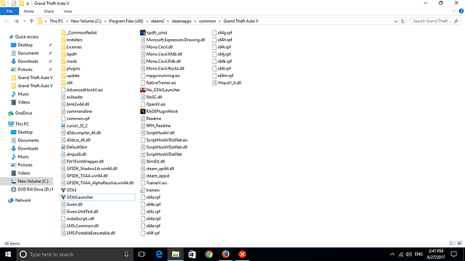This screenshot has height=261, width=465.
Task: Switch to the Home ribbon tab
Action: 29,11
